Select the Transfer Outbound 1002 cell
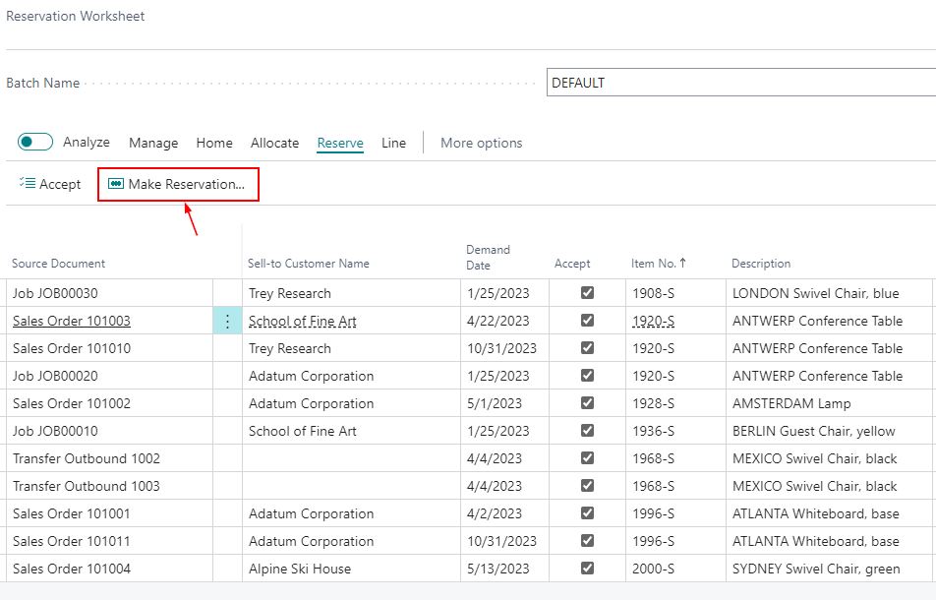Image resolution: width=936 pixels, height=600 pixels. pyautogui.click(x=110, y=458)
